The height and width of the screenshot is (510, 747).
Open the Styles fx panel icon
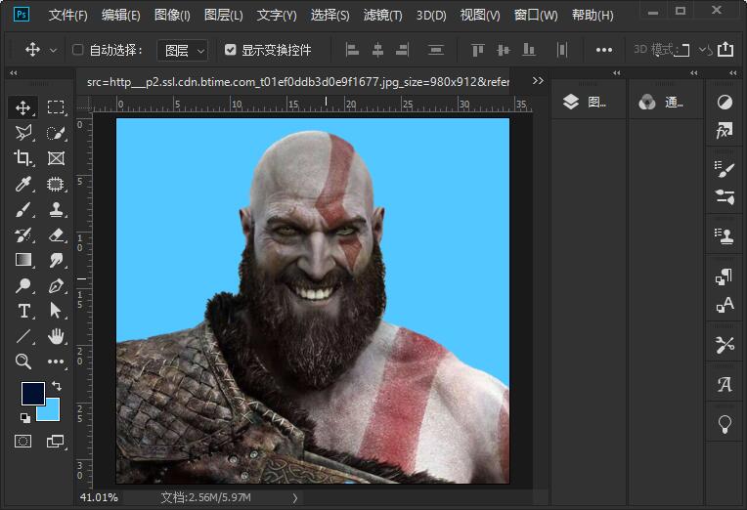[x=725, y=130]
